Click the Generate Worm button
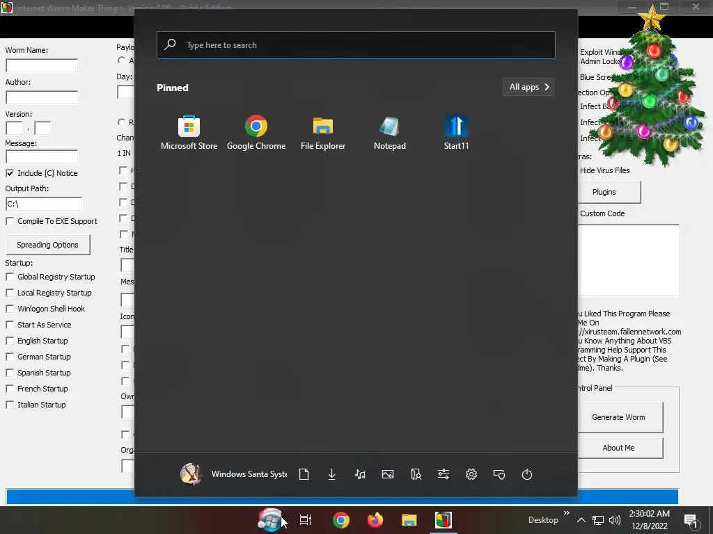This screenshot has height=534, width=713. click(x=620, y=417)
